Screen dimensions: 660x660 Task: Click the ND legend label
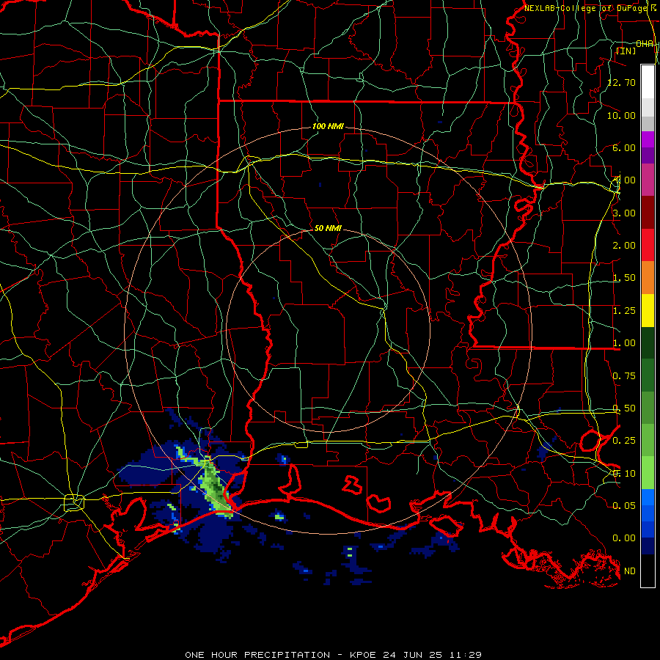coord(630,571)
